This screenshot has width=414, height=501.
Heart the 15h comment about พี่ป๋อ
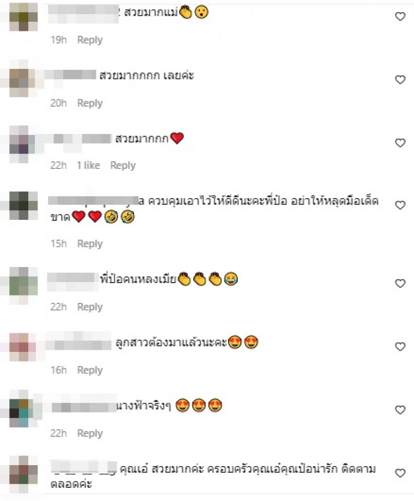(400, 205)
